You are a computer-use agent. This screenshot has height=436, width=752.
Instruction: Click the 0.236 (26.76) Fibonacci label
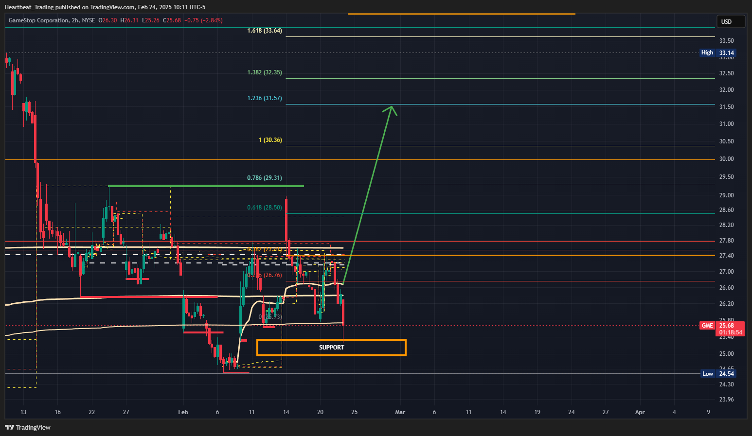click(265, 275)
